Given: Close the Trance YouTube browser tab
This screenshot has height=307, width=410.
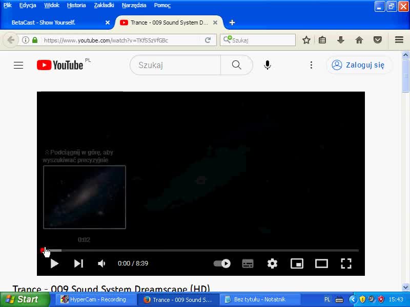Looking at the screenshot, I should click(215, 23).
